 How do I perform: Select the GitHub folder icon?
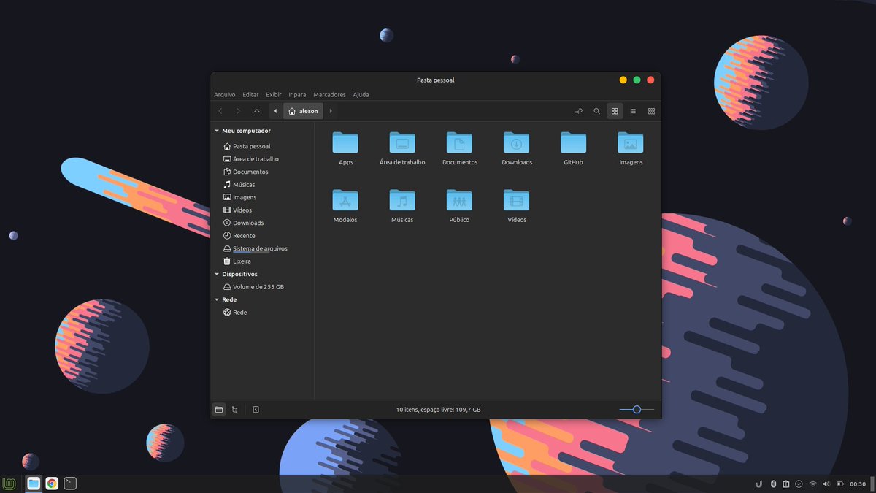click(x=573, y=142)
